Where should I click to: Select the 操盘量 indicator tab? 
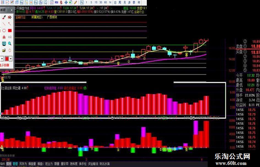click(x=32, y=164)
